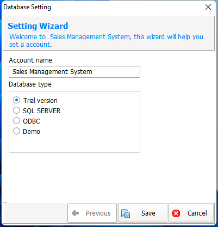Click the 'Demo' option label

32,131
